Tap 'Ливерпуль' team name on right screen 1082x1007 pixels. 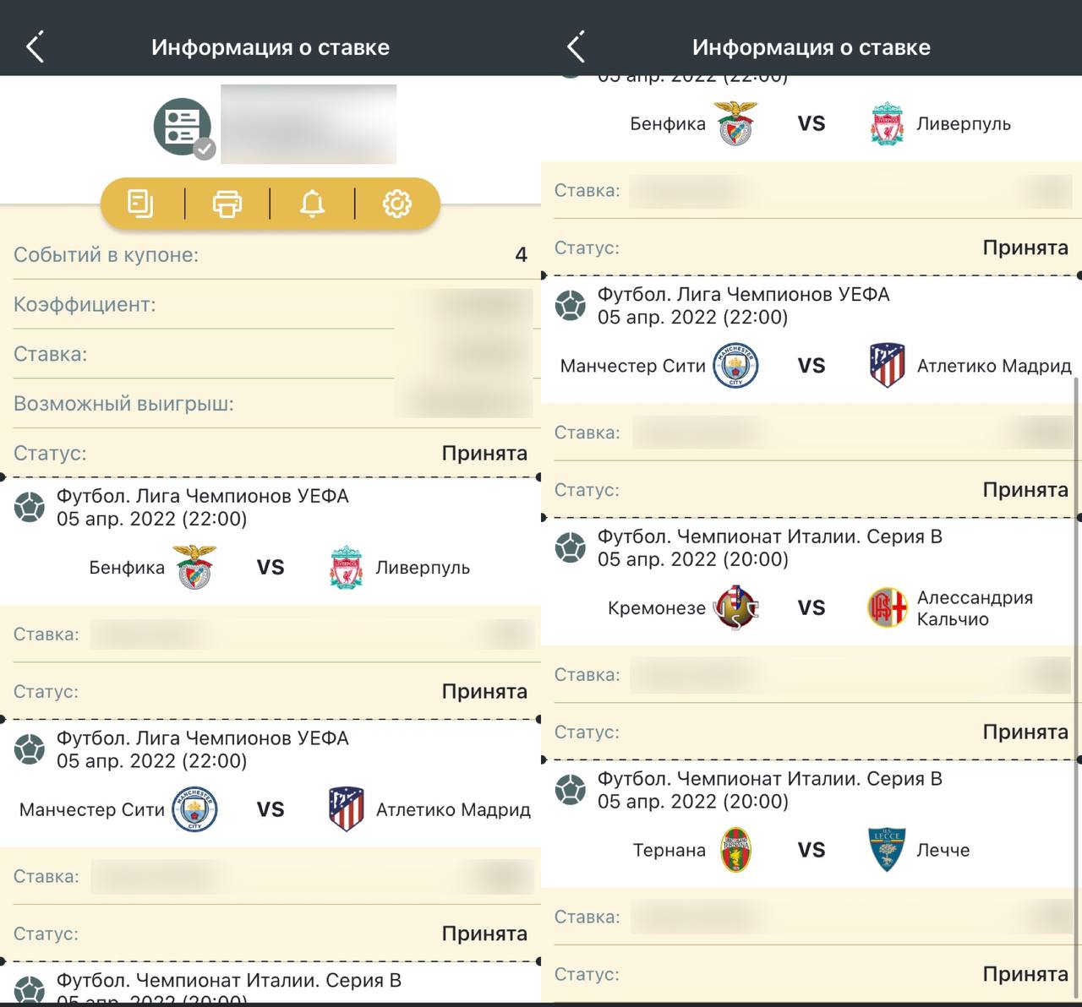click(964, 123)
